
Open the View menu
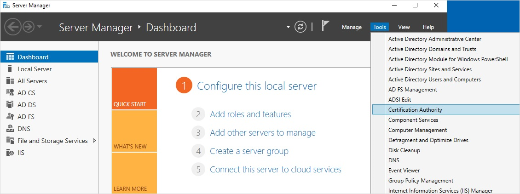(404, 27)
